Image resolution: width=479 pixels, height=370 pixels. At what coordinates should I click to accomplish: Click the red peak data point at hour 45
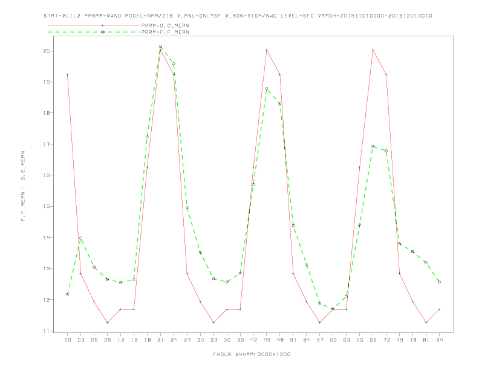(x=267, y=50)
